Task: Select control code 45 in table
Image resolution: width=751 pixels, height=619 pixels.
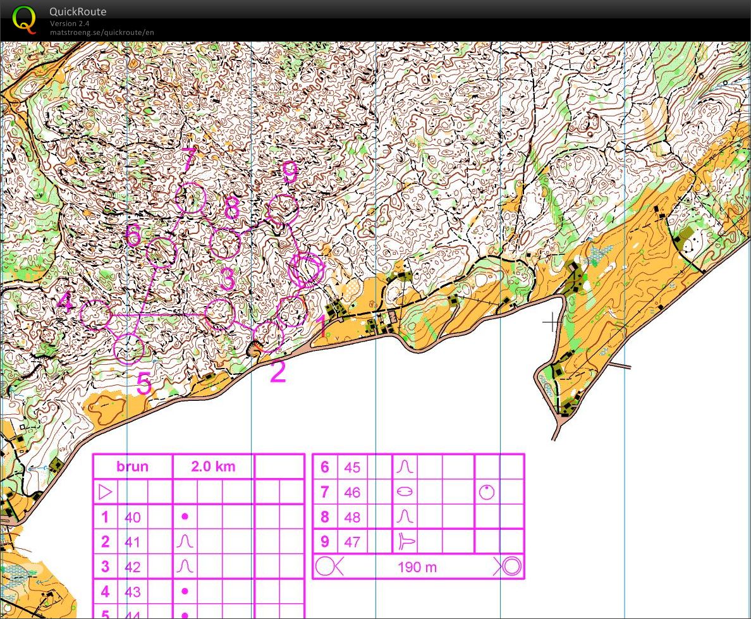Action: click(352, 467)
